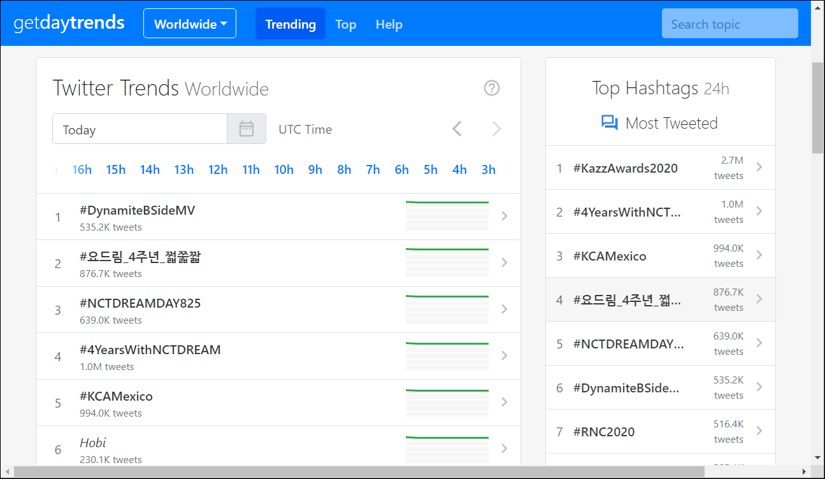Select the 8h time link
The height and width of the screenshot is (479, 825).
click(344, 169)
